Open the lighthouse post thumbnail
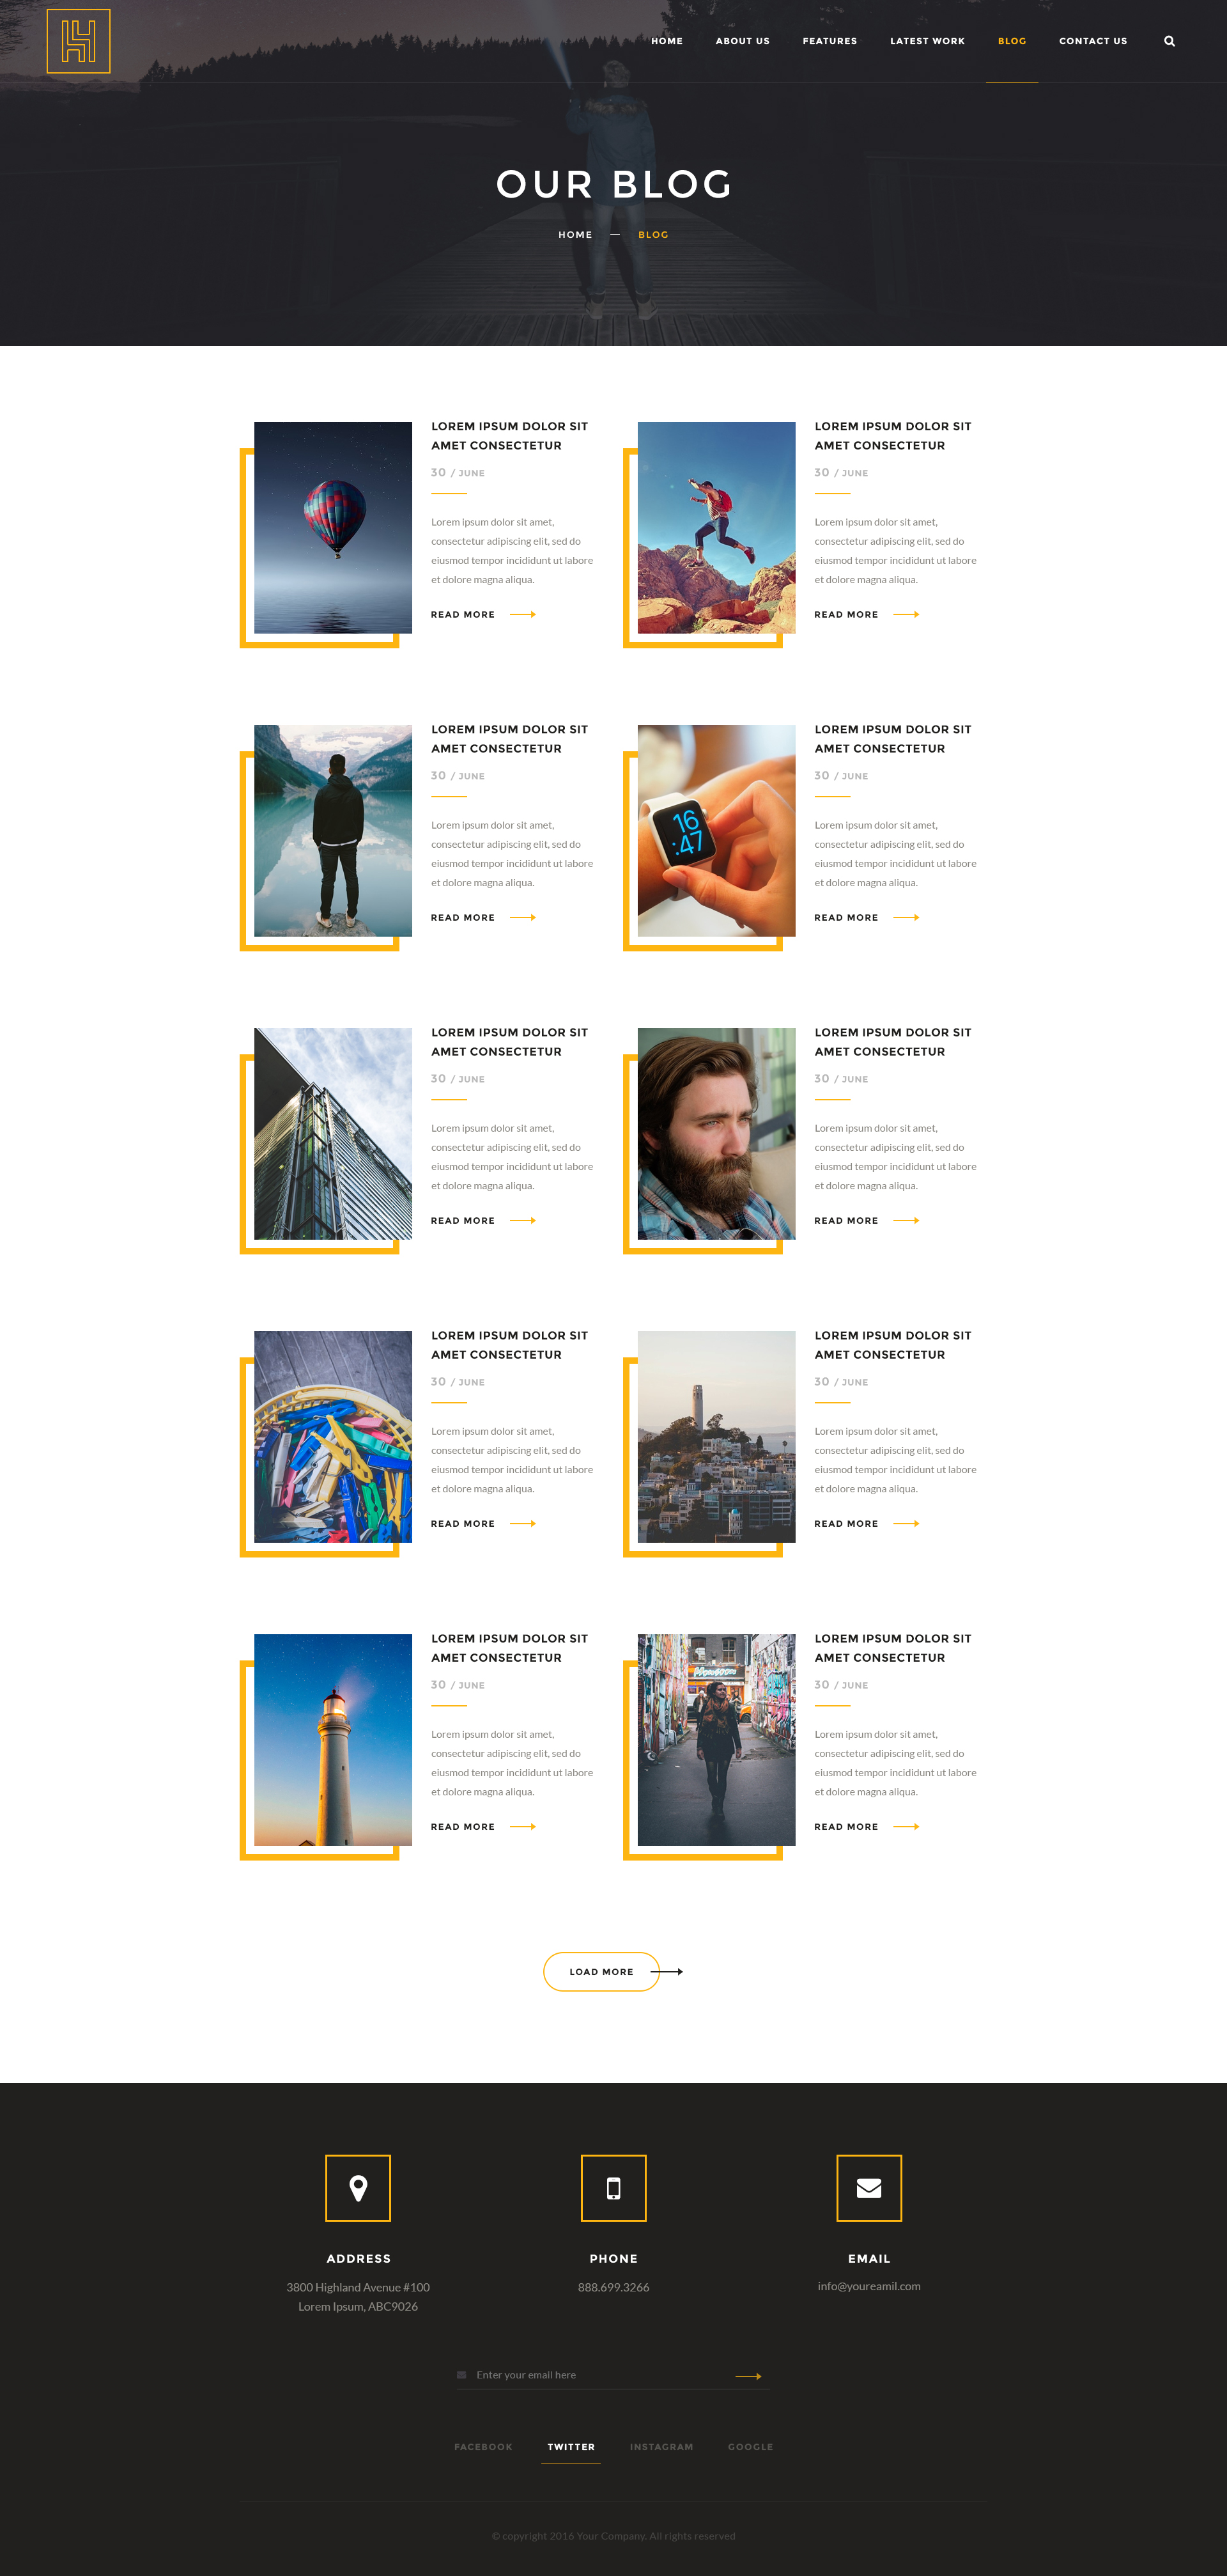Screen dimensions: 1227x2576 point(333,1740)
